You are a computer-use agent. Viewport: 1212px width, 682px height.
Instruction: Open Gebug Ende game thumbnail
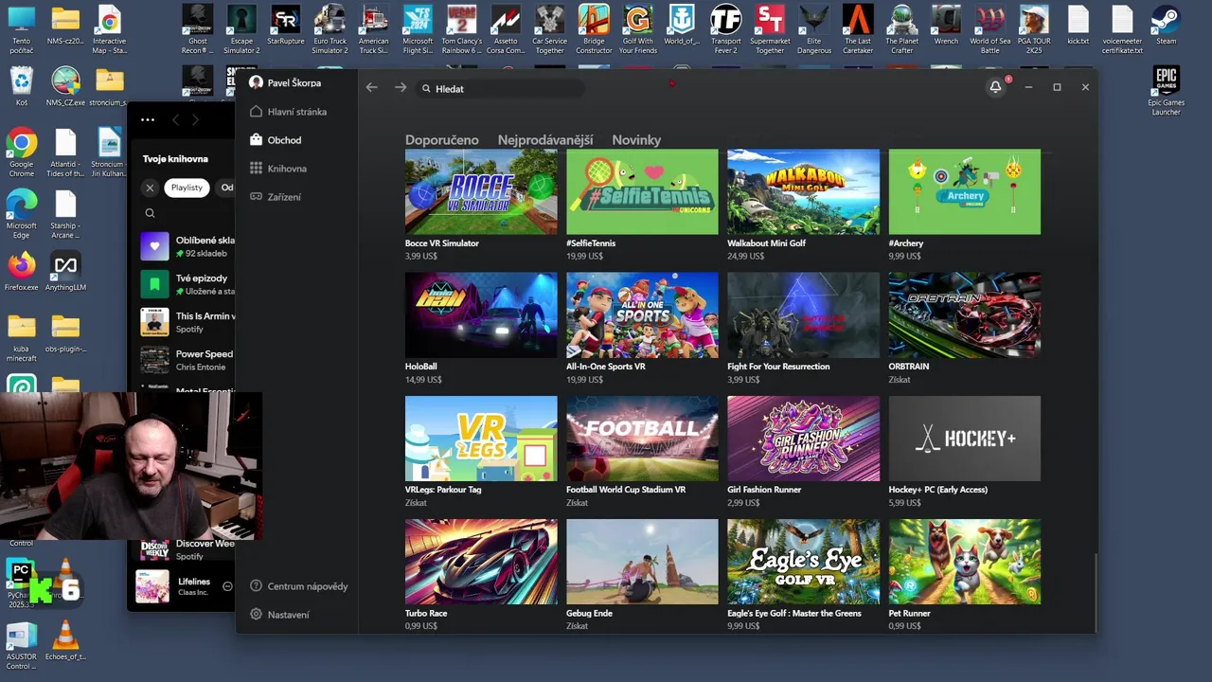coord(642,562)
